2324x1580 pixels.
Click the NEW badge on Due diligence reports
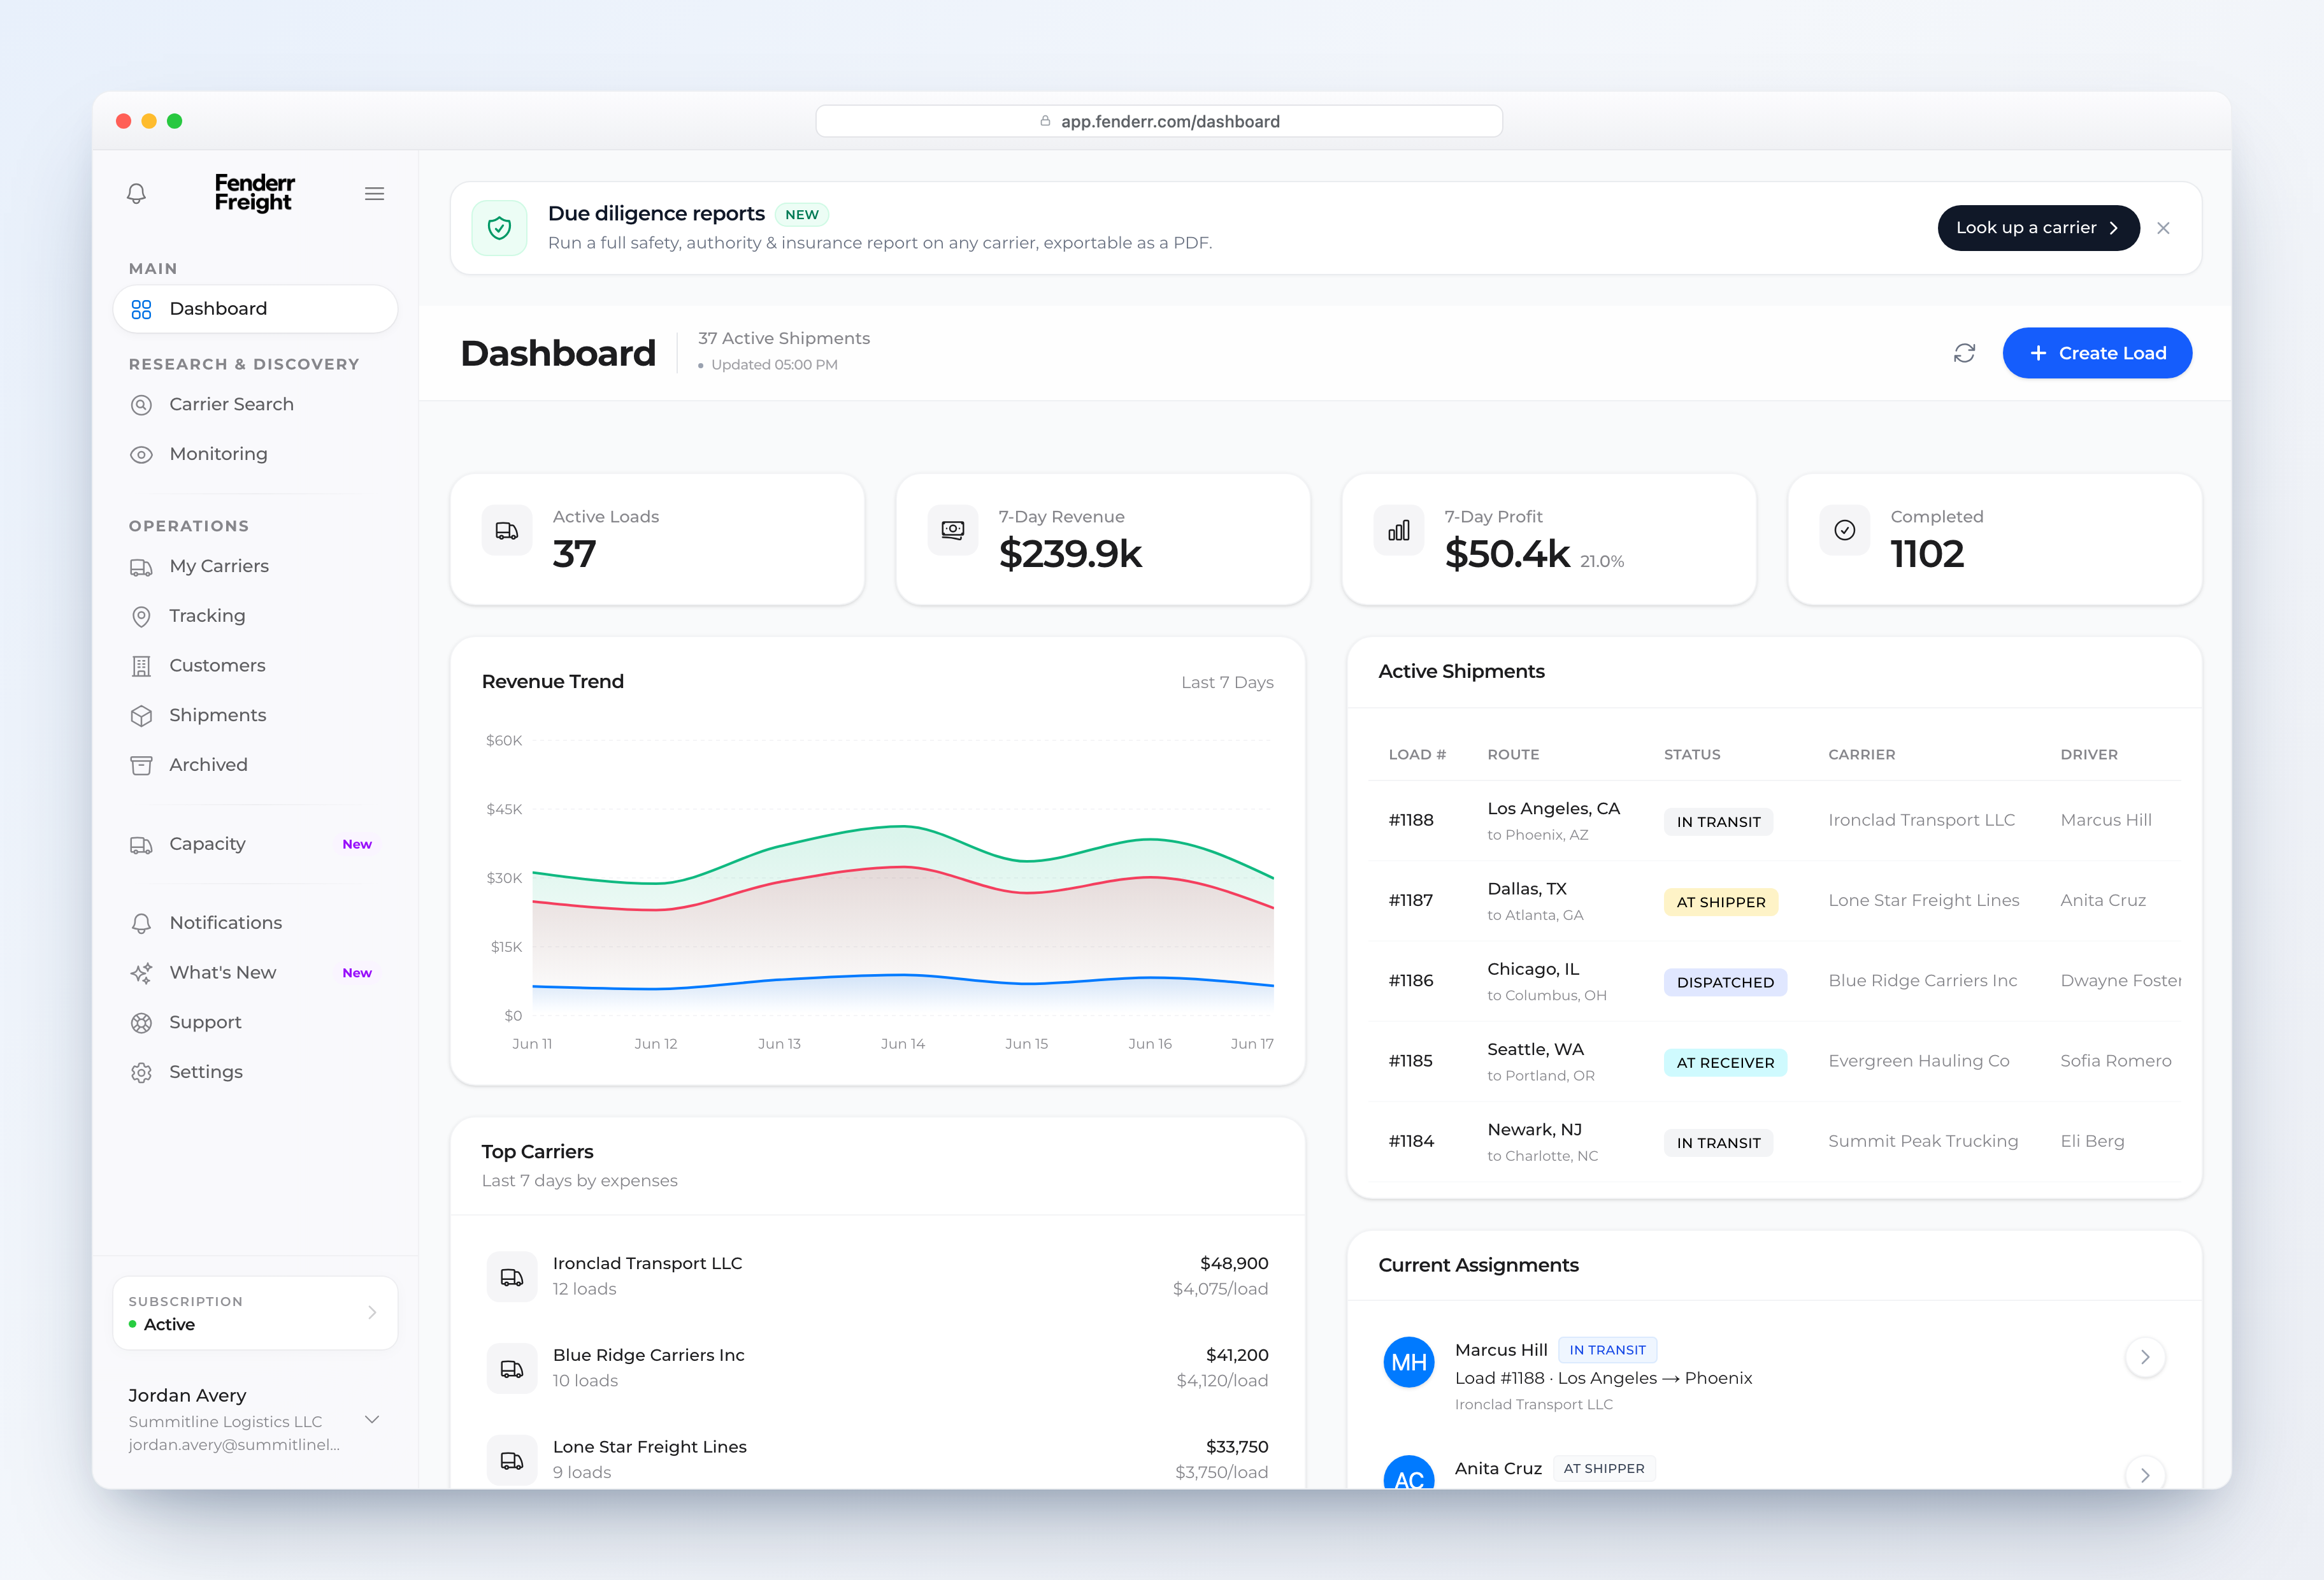tap(801, 215)
